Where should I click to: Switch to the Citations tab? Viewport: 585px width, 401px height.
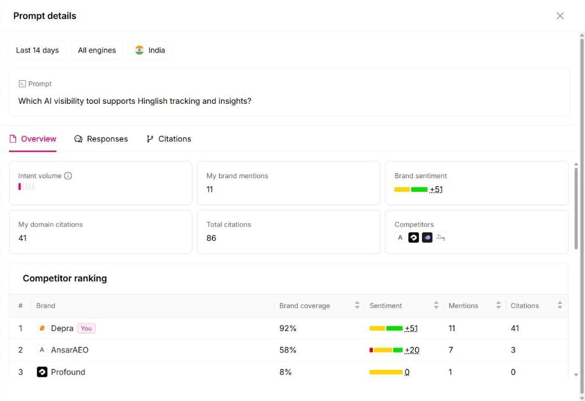coord(169,139)
